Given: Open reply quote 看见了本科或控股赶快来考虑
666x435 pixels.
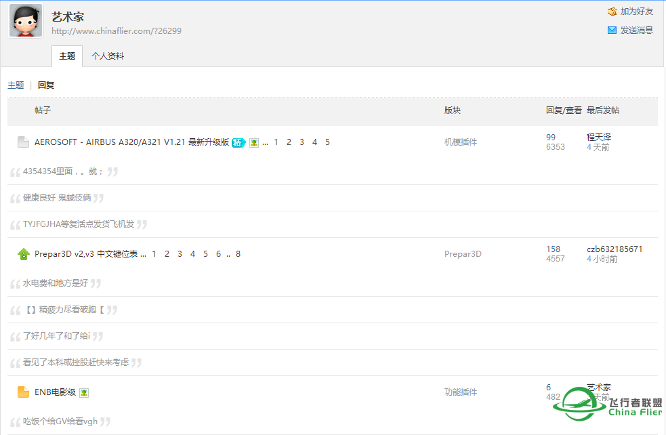Looking at the screenshot, I should [x=76, y=362].
